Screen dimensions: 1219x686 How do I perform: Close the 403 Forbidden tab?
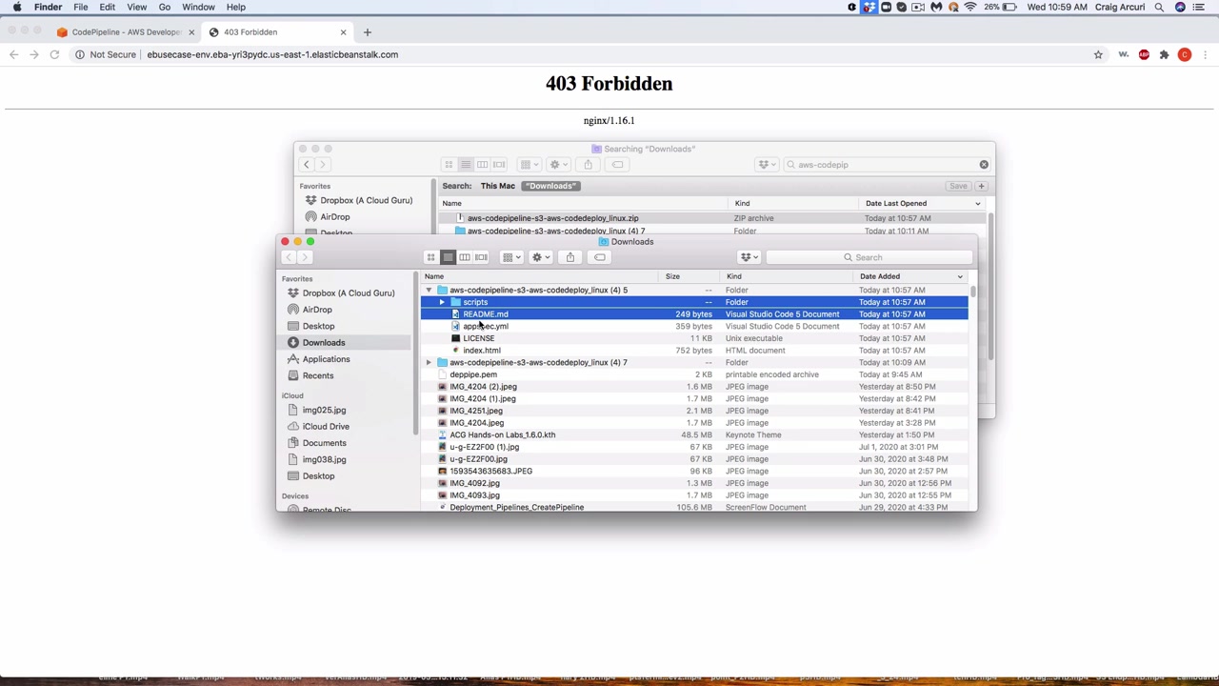click(x=343, y=32)
